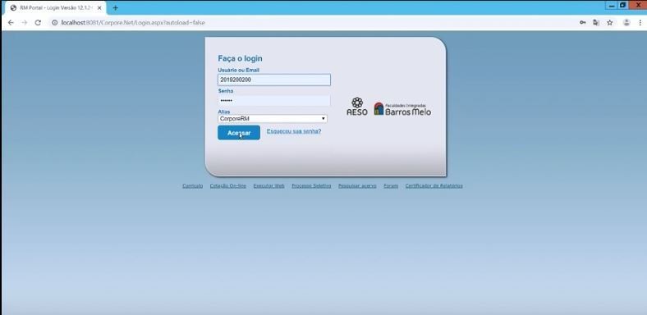The height and width of the screenshot is (315, 647).
Task: Open the Chrome three-dot menu
Action: (x=640, y=23)
